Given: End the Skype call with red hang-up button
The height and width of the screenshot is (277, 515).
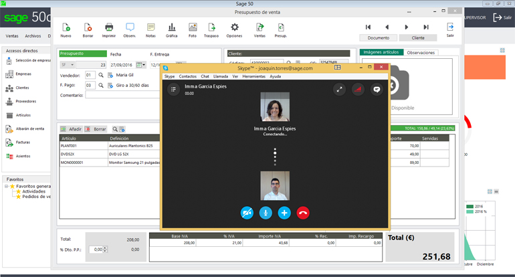Looking at the screenshot, I should coord(303,213).
